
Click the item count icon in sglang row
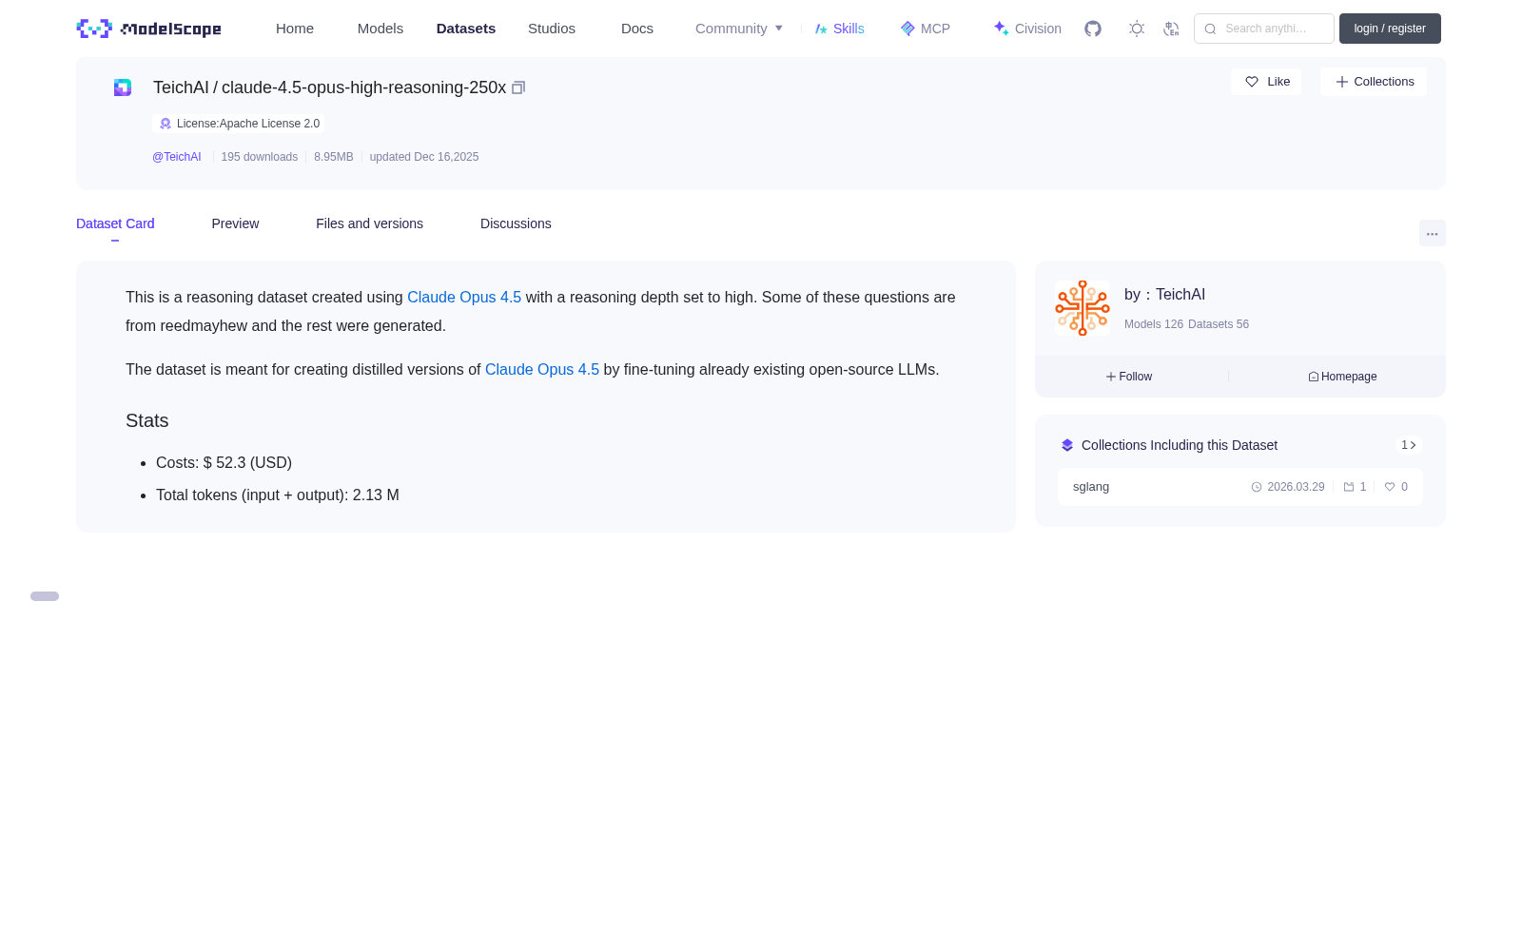[x=1349, y=487]
